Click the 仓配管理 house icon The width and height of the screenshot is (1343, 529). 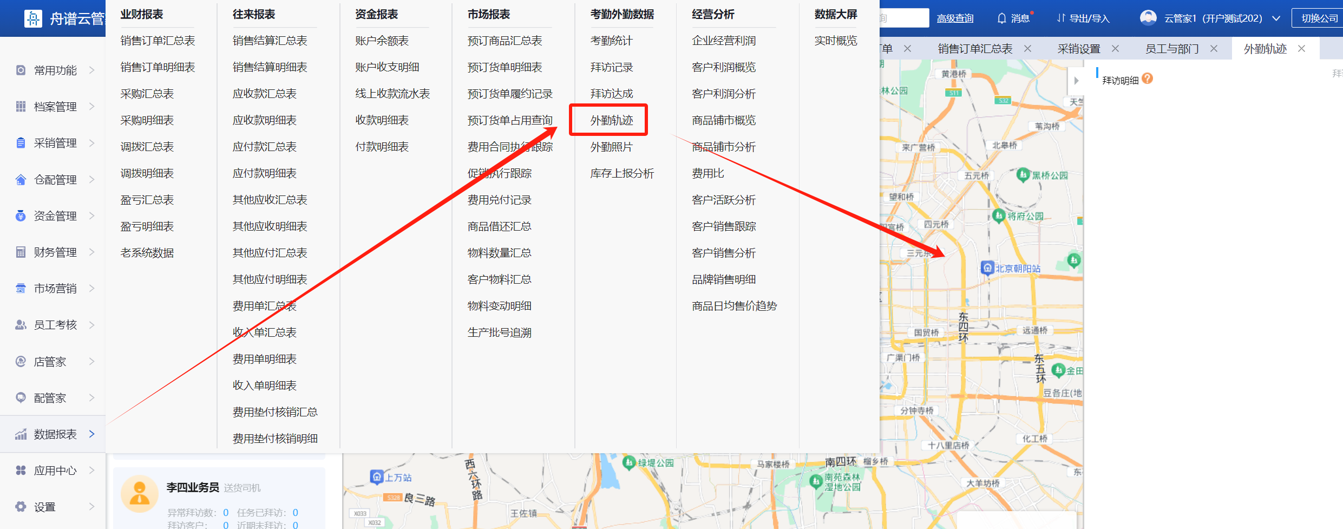[21, 180]
